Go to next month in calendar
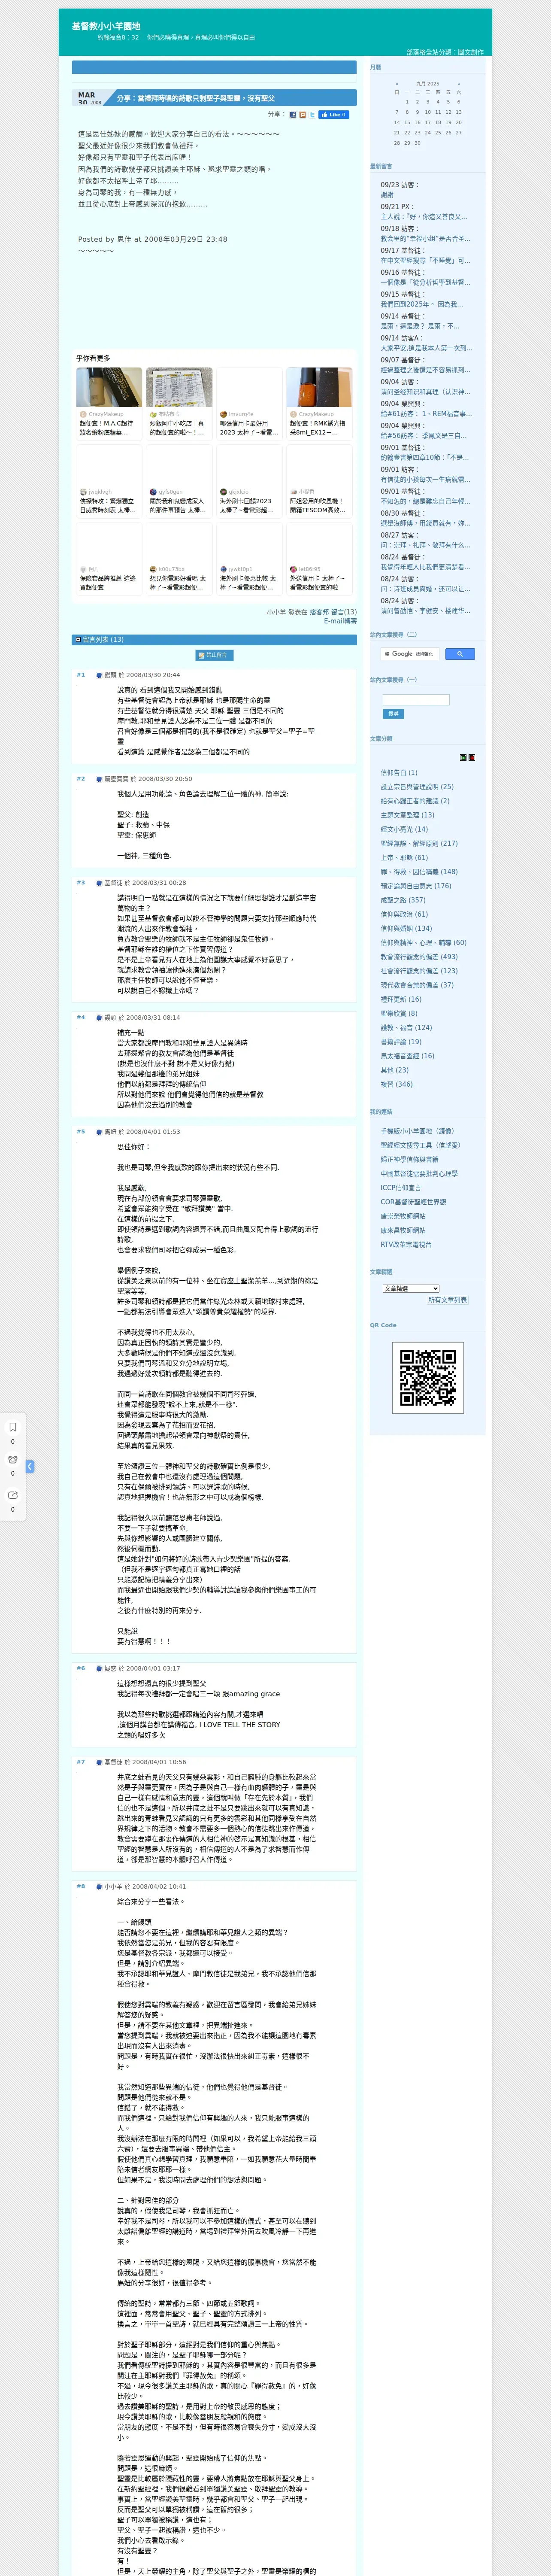This screenshot has height=2576, width=551. 459,84
